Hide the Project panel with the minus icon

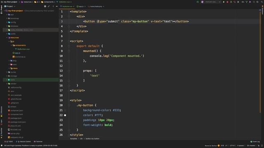pos(57,7)
